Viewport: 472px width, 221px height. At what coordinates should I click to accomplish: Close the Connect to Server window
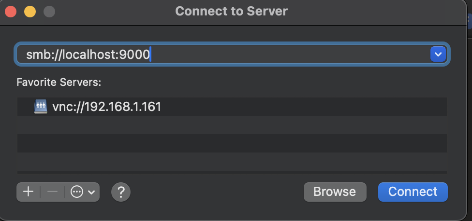pyautogui.click(x=11, y=11)
